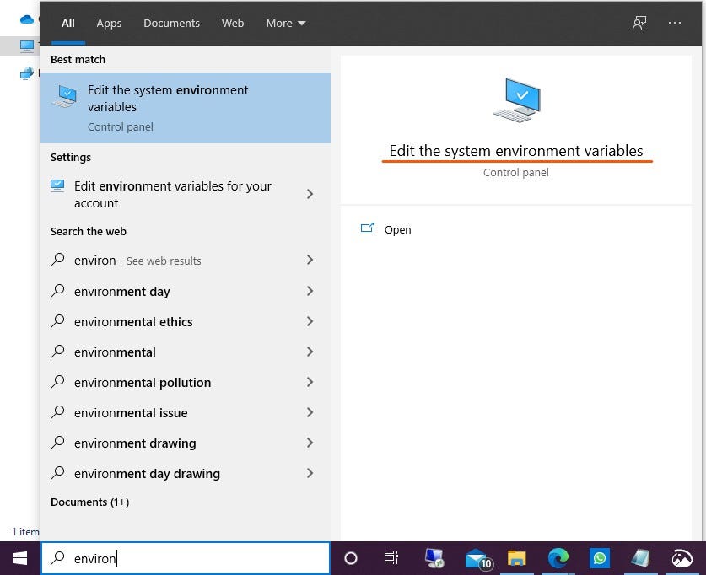Screen dimensions: 706x575
Task: Select Network icon in the background Explorer window
Action: (26, 73)
